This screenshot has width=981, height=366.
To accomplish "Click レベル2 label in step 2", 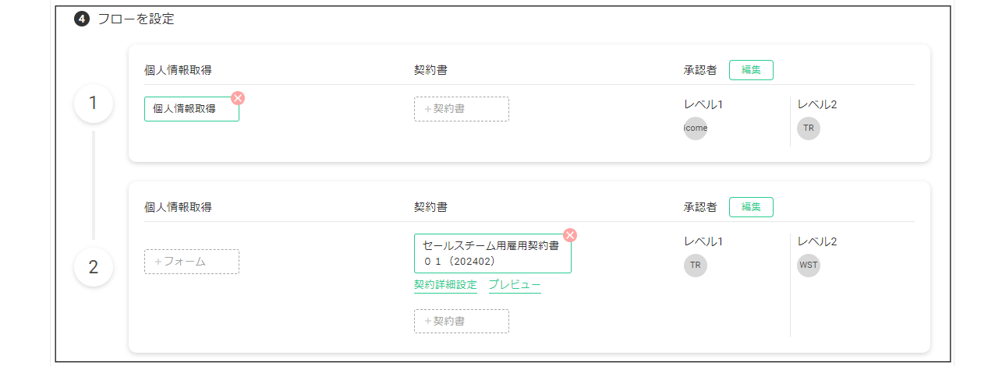I will tap(817, 241).
